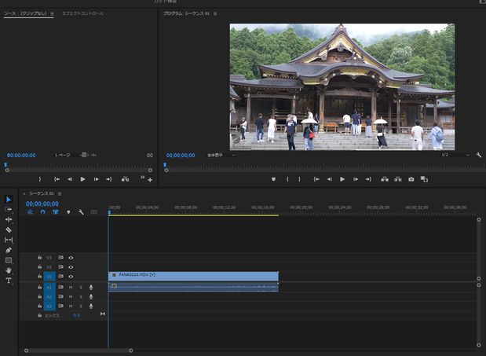This screenshot has width=486, height=356.
Task: Select the PANA0210.MOV video clip in timeline
Action: (x=193, y=276)
